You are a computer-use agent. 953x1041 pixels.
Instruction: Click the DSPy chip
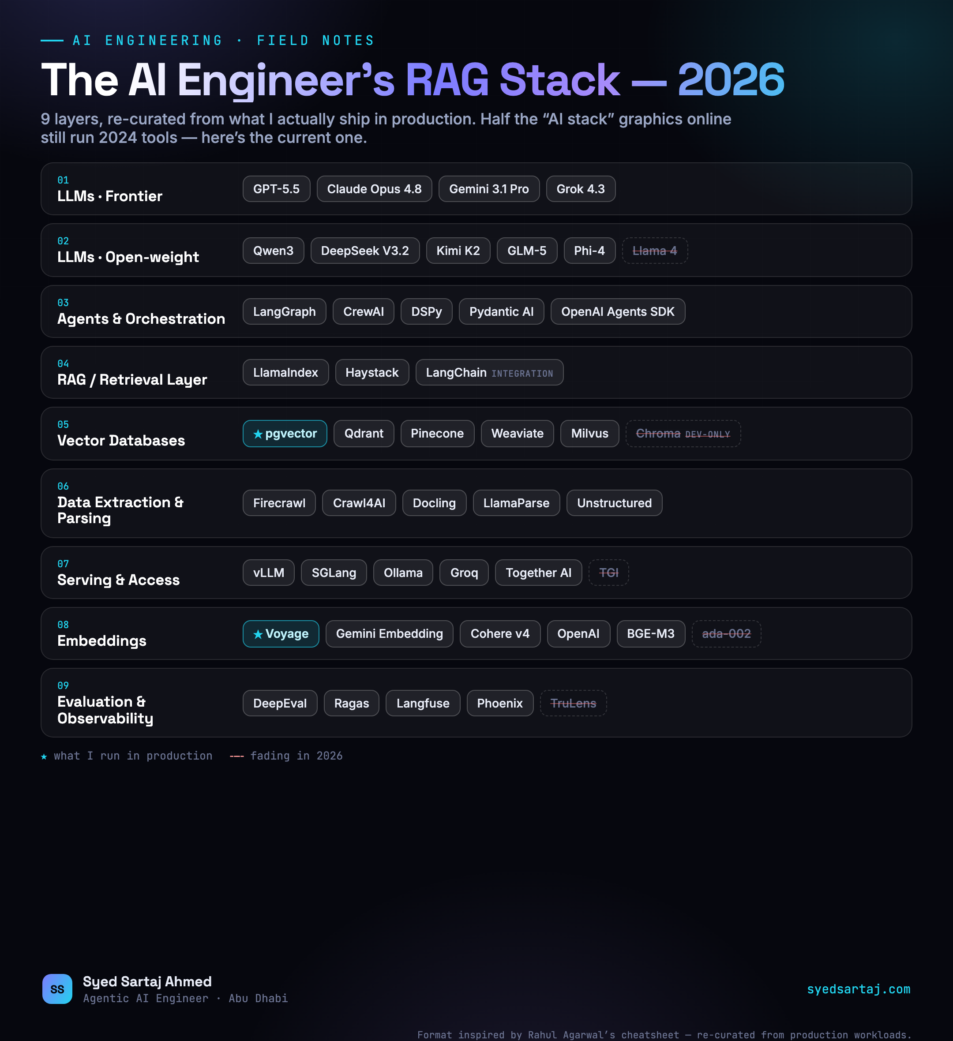point(427,311)
